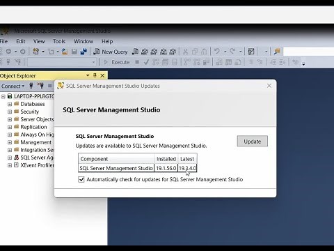Open the File menu
The image size is (334, 251).
3,41
